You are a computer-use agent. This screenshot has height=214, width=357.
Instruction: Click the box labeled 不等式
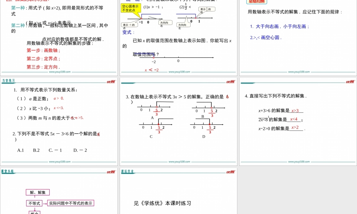pyautogui.click(x=34, y=203)
